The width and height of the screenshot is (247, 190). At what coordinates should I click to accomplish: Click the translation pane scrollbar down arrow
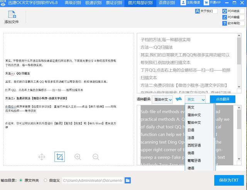(x=239, y=159)
